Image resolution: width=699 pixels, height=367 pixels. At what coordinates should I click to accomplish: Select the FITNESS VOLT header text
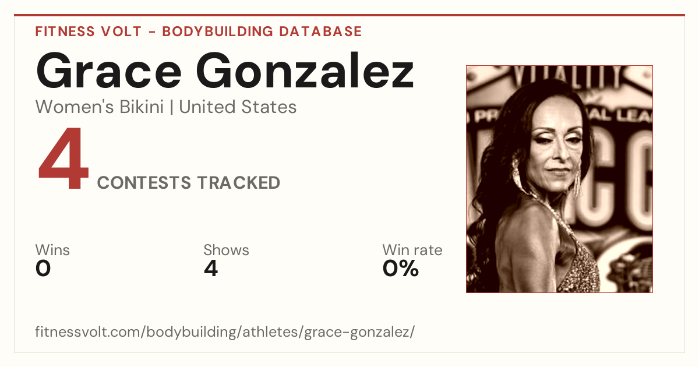(88, 31)
